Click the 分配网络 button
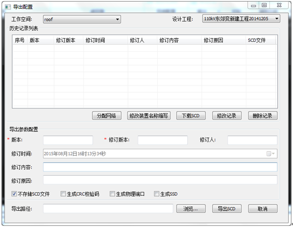Viewport: 293px width, 228px height. pyautogui.click(x=107, y=116)
